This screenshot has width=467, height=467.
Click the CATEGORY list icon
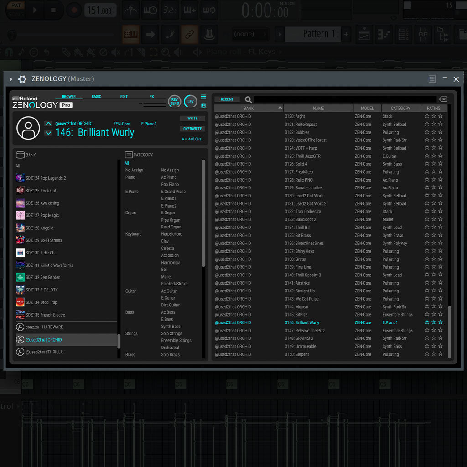129,155
